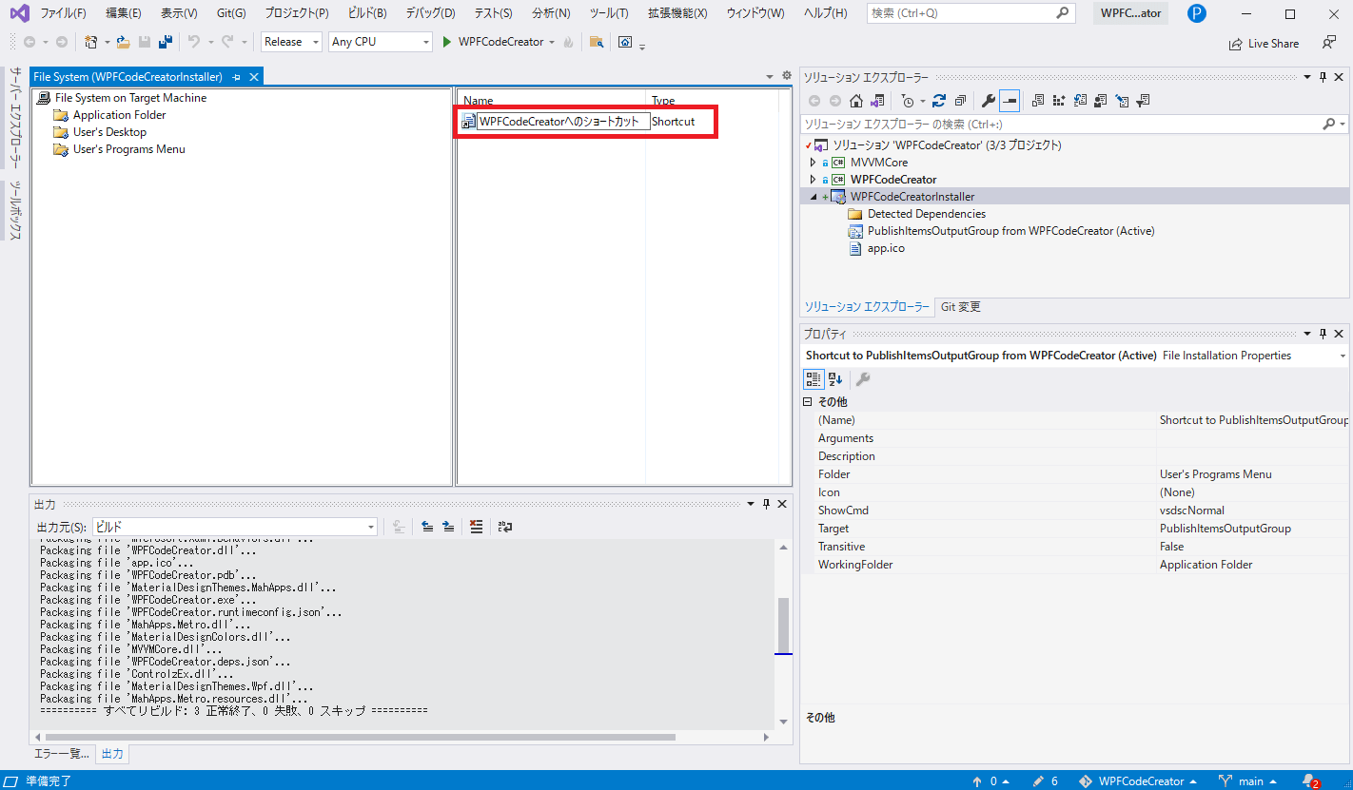Toggle Alphabetical sort in Properties panel
The width and height of the screenshot is (1353, 790).
(x=835, y=379)
